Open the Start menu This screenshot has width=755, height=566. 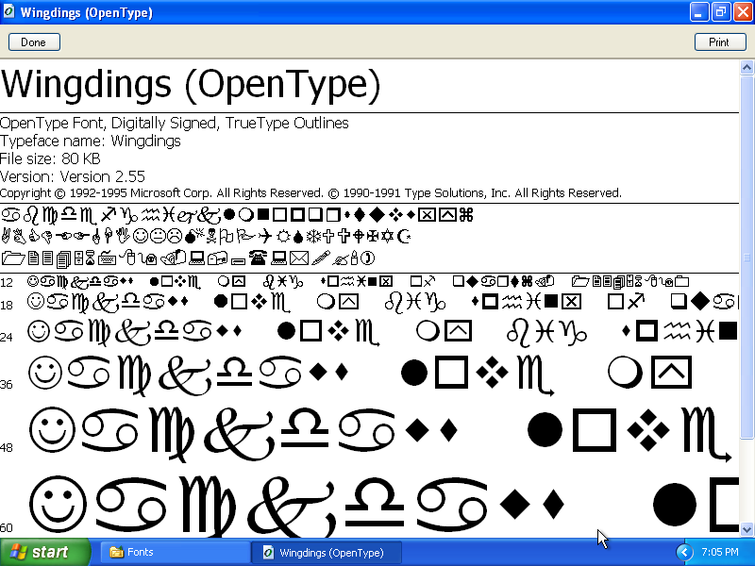click(x=44, y=552)
